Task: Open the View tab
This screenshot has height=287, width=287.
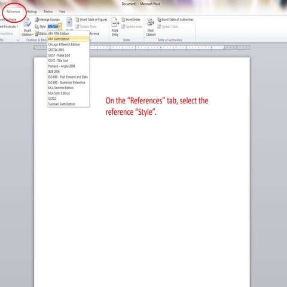Action: coord(62,11)
